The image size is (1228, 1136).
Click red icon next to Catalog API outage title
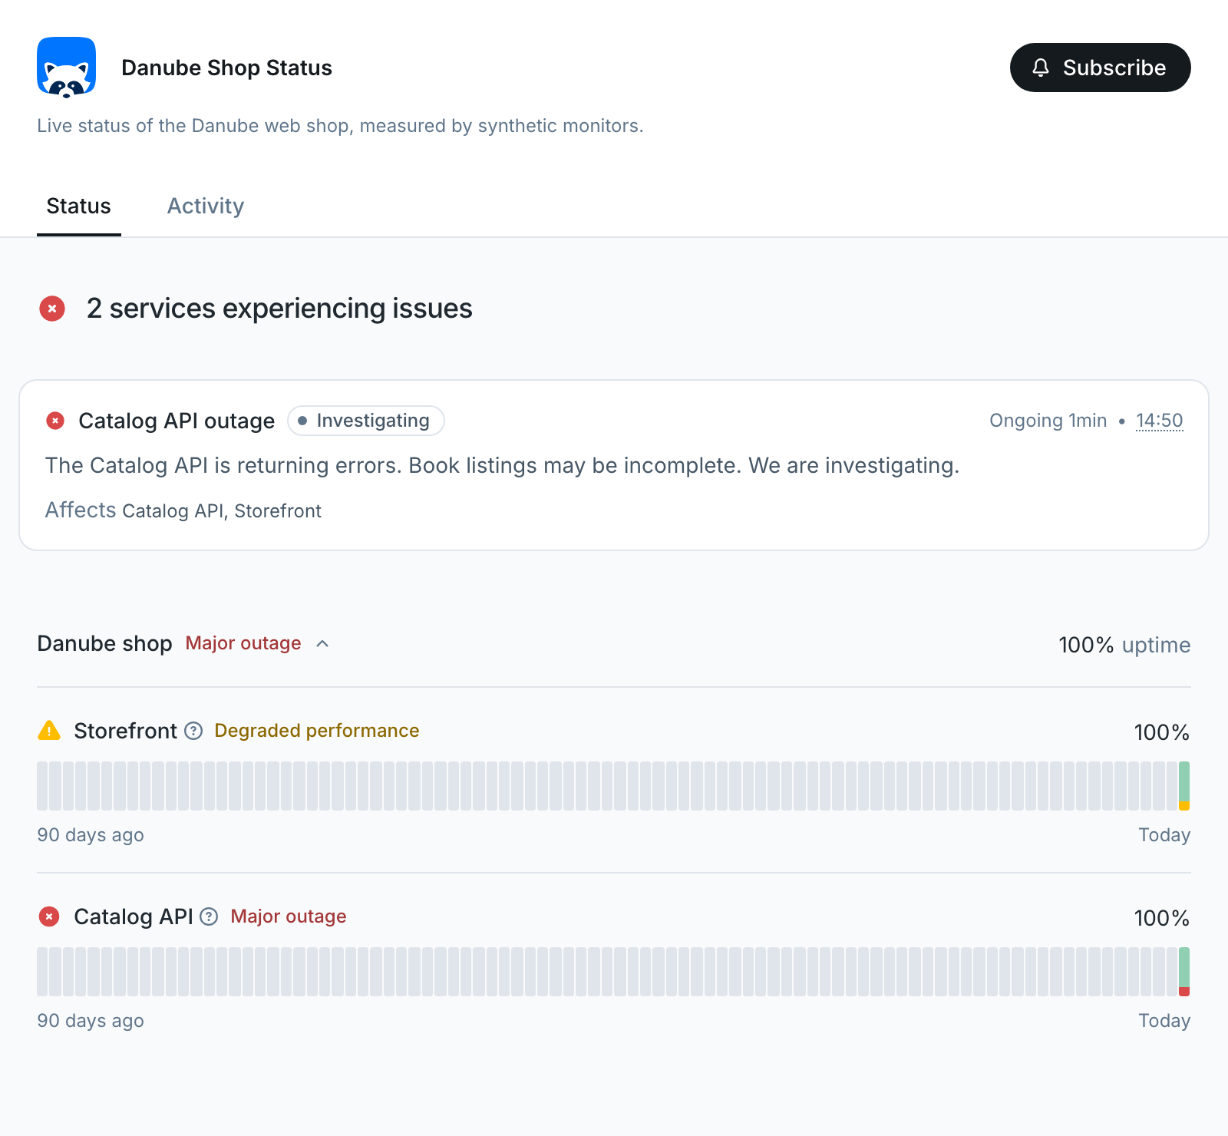tap(55, 421)
